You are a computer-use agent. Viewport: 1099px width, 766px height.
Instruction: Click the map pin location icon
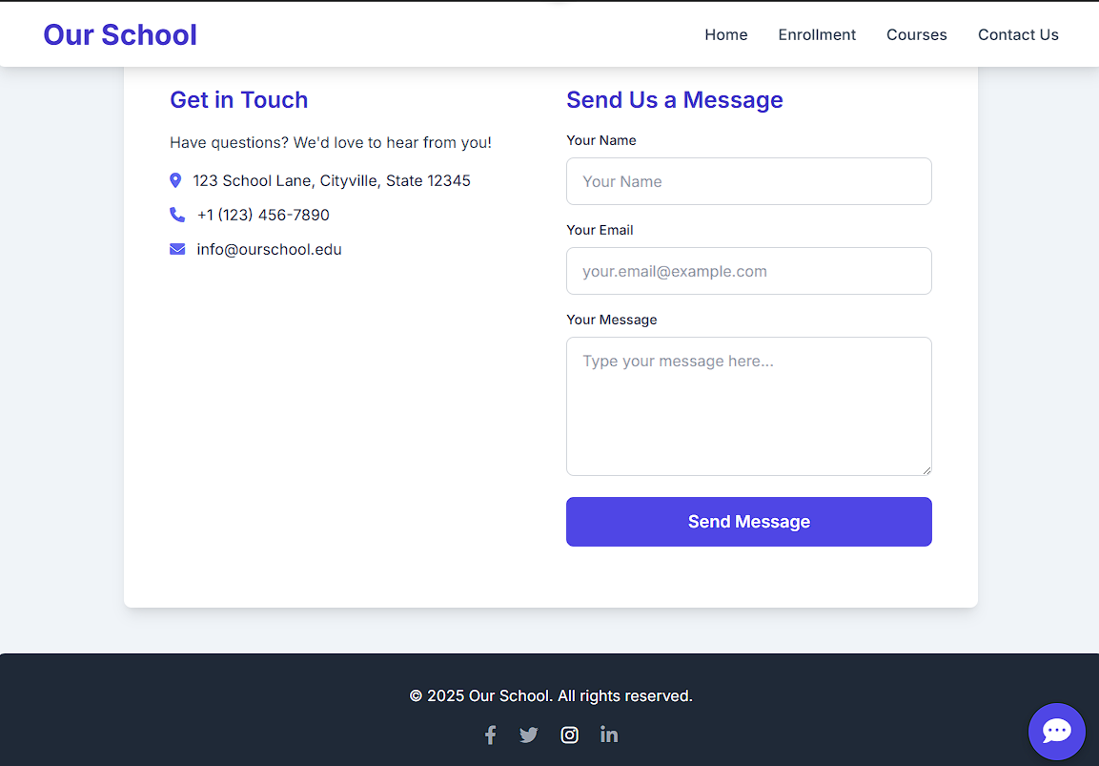pos(175,180)
